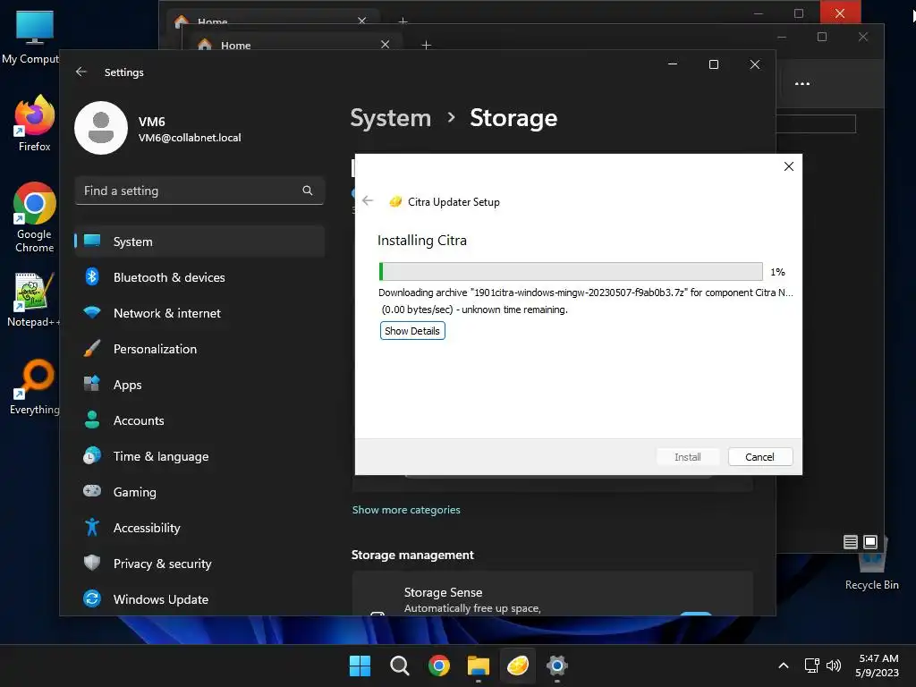Open Windows Update settings
Screen dimensions: 916x687
199,599
